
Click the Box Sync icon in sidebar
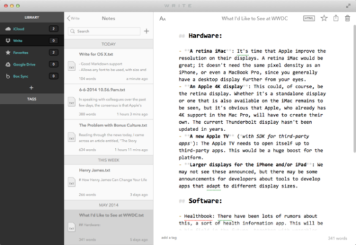tap(8, 76)
